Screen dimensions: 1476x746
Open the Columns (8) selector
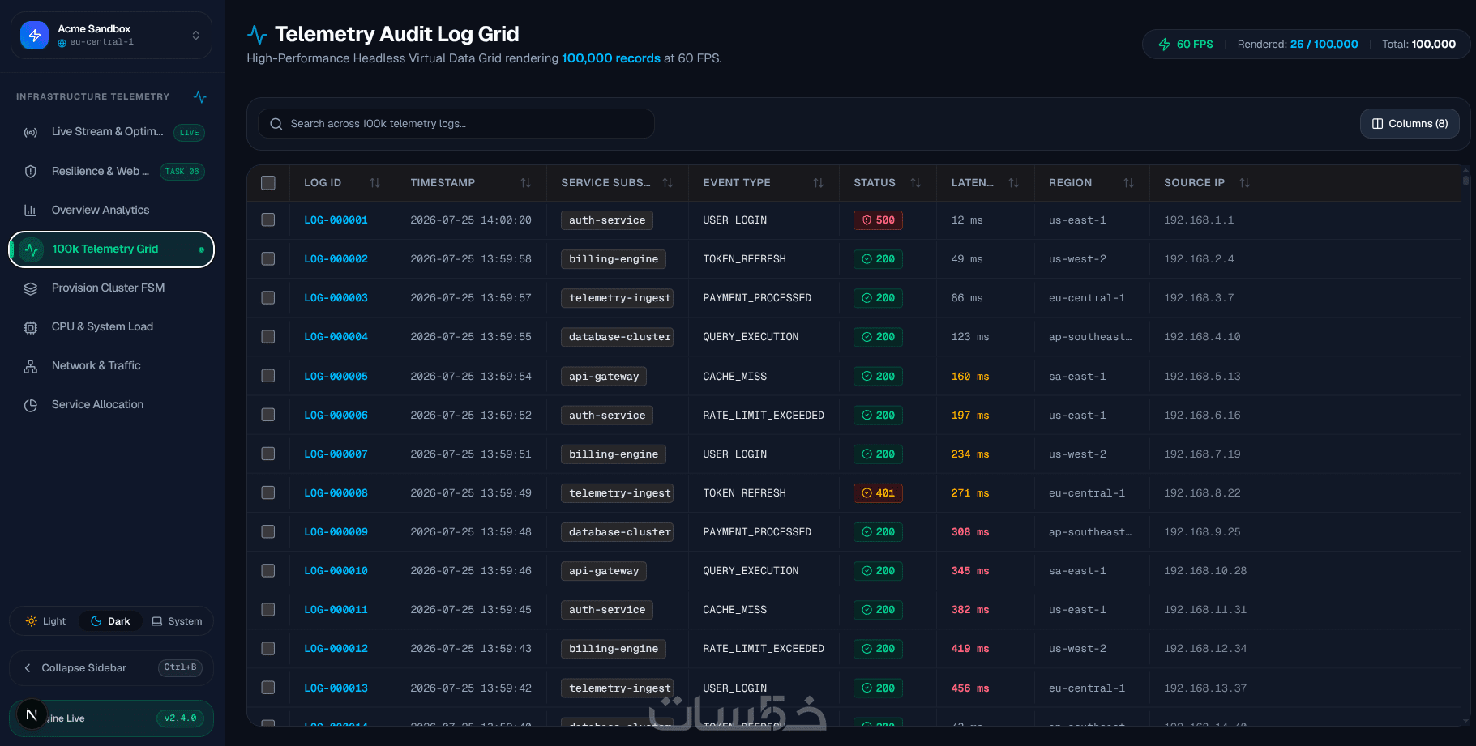pyautogui.click(x=1410, y=124)
